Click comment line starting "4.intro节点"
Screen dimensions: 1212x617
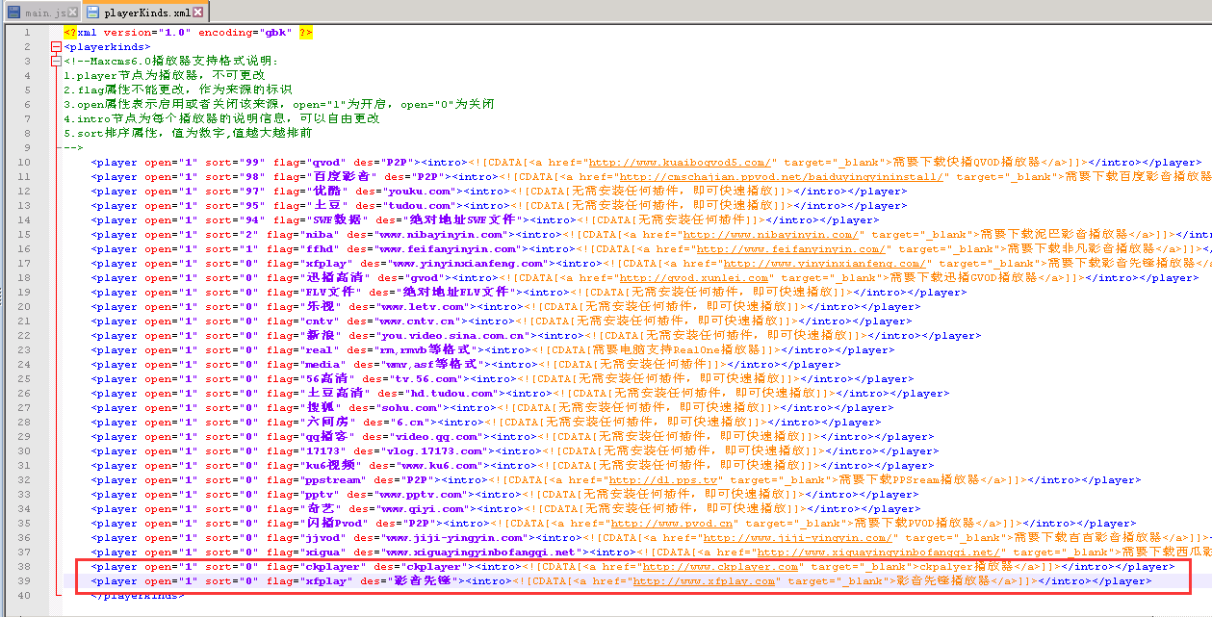coord(221,119)
